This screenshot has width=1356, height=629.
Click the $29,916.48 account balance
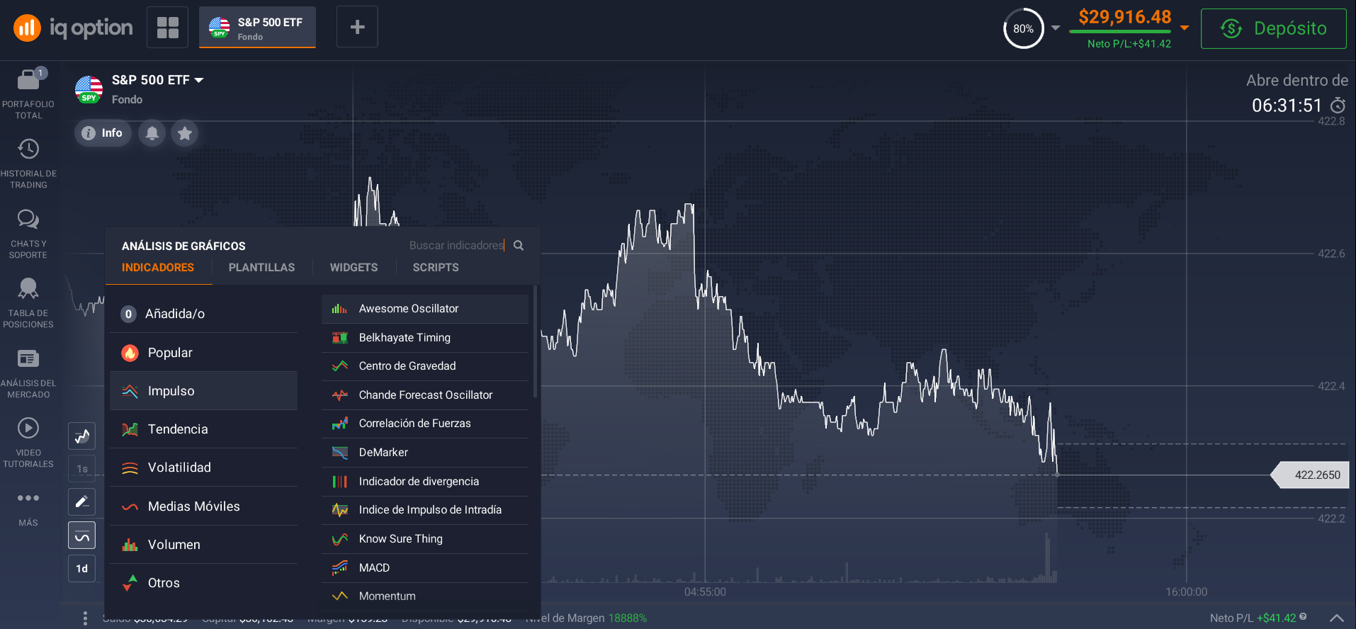1125,17
